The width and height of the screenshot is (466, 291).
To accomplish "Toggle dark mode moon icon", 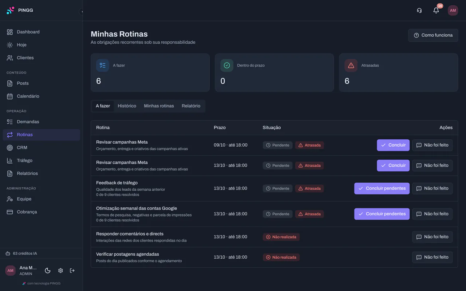I will click(48, 271).
